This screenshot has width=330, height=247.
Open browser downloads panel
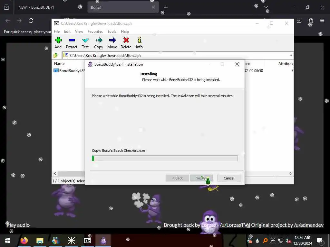pos(299,20)
